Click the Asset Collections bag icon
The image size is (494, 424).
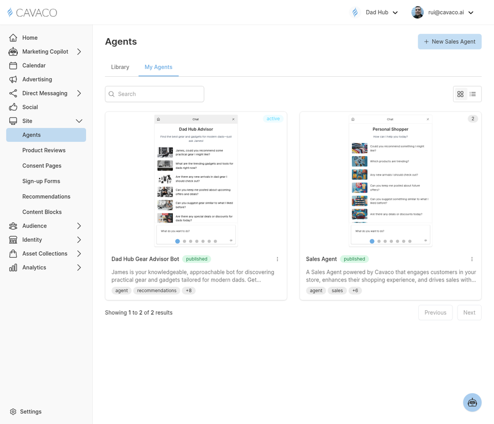tap(13, 253)
